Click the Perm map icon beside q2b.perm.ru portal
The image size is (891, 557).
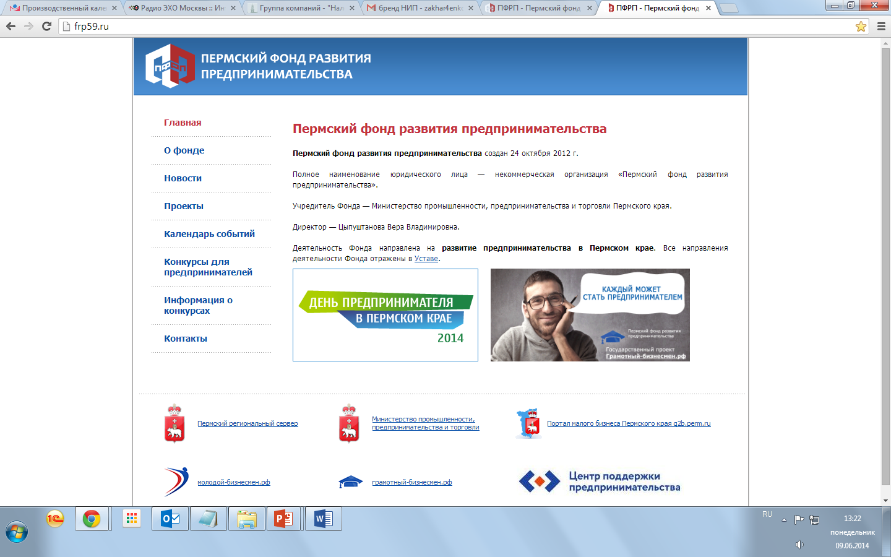coord(529,423)
